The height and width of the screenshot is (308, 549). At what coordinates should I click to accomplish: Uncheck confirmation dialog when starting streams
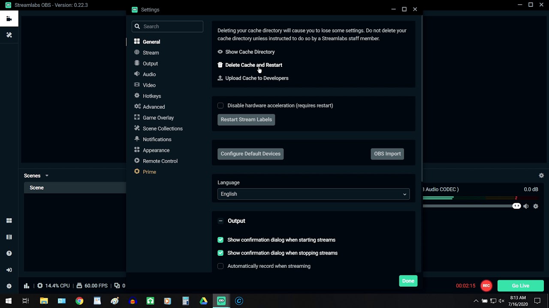[x=220, y=240]
